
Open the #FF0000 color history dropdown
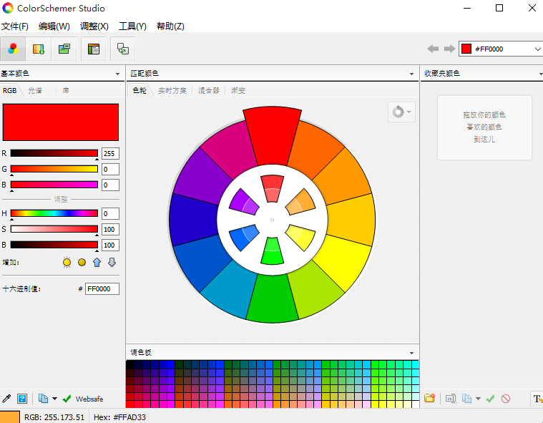click(537, 49)
